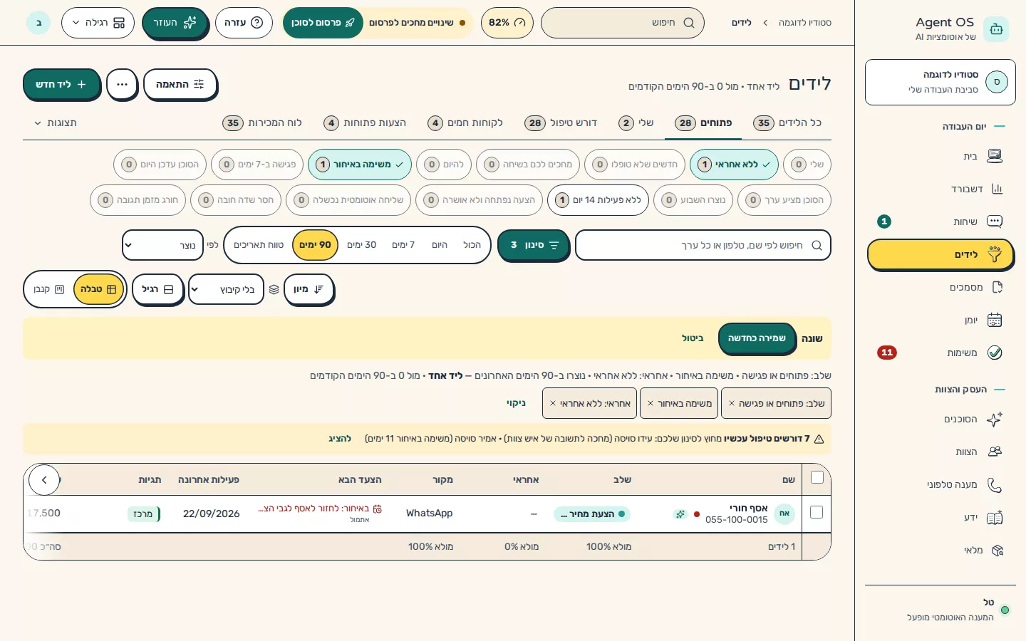The image size is (1026, 641).
Task: Open דשבורד chart icon in sidebar
Action: coord(997,189)
